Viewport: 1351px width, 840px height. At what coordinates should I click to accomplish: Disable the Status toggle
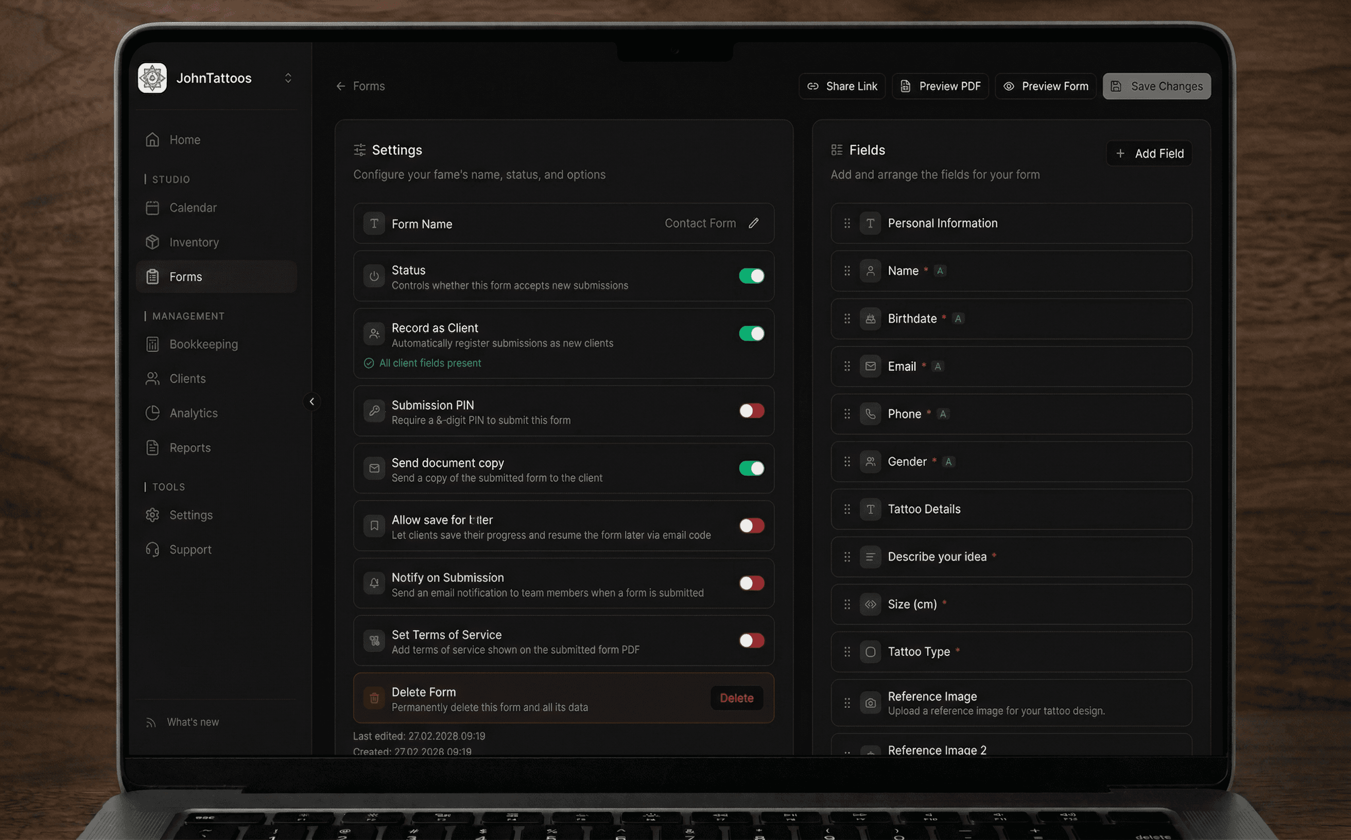point(751,276)
